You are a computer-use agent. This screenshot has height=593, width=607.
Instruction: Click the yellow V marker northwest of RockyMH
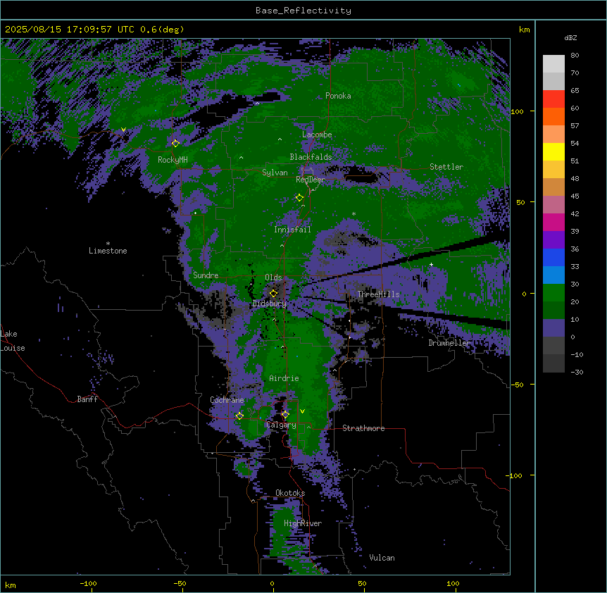(x=123, y=130)
